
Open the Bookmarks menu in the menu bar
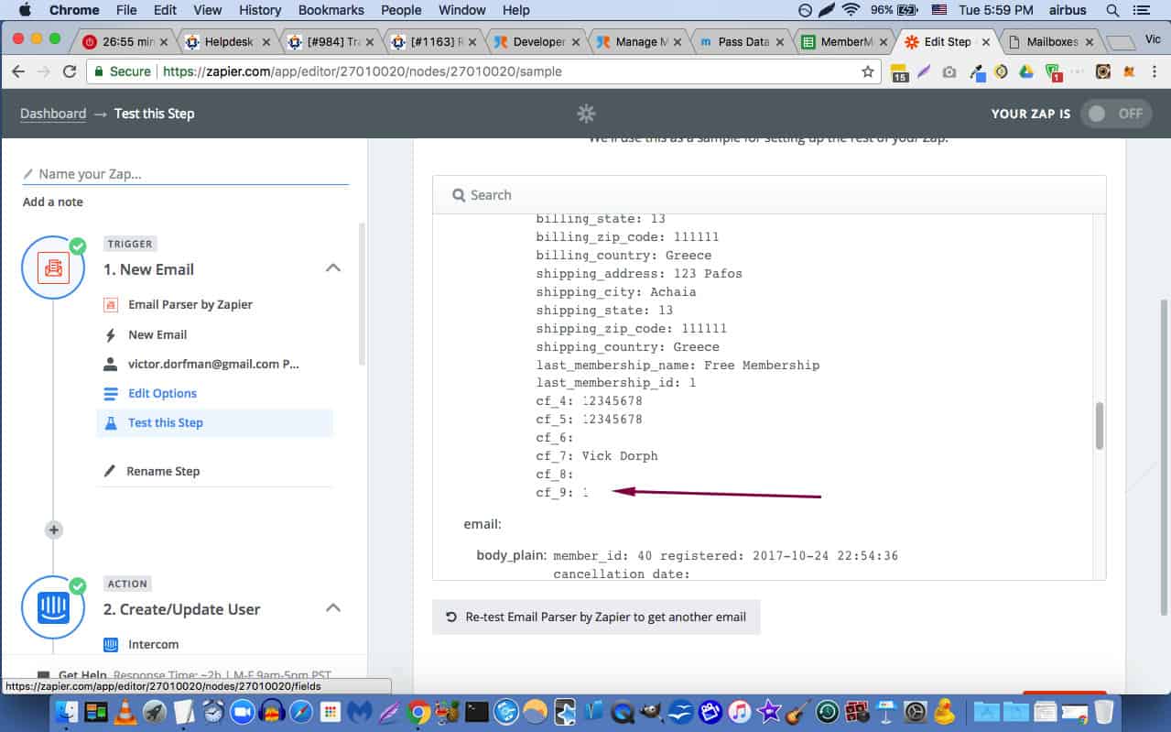click(x=331, y=10)
